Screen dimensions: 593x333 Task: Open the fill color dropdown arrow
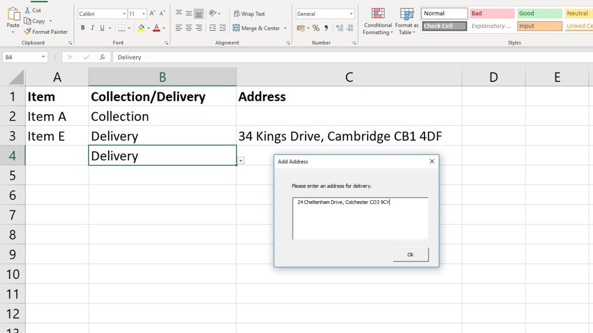[148, 28]
